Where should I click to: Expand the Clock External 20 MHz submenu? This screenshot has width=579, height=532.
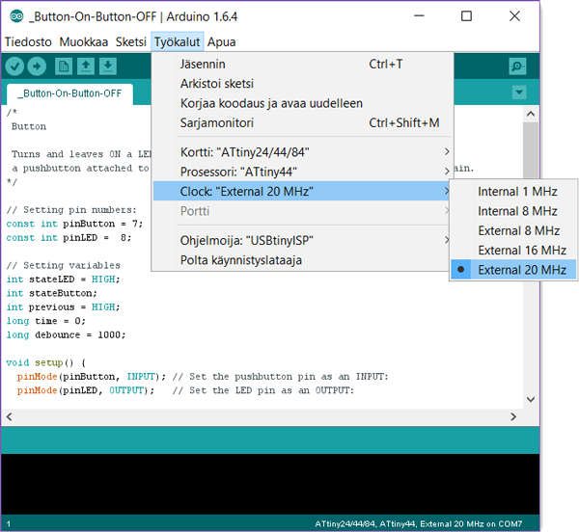[x=301, y=192]
